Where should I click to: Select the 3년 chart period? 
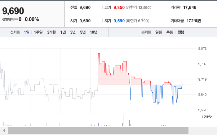[x=73, y=32]
